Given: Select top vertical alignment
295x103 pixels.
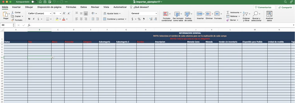Looking at the screenshot, I should 77,13.
